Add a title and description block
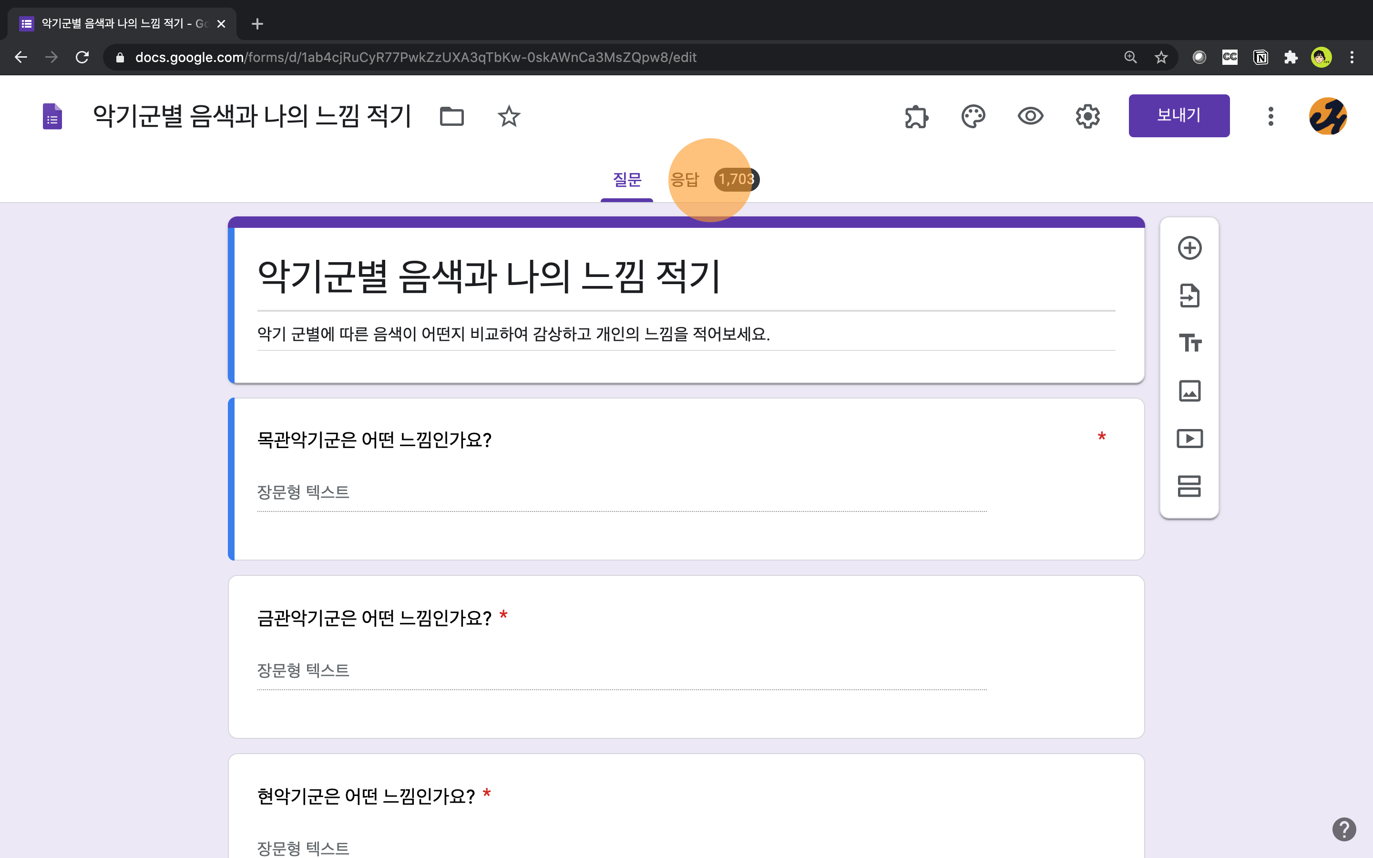1373x858 pixels. tap(1189, 343)
